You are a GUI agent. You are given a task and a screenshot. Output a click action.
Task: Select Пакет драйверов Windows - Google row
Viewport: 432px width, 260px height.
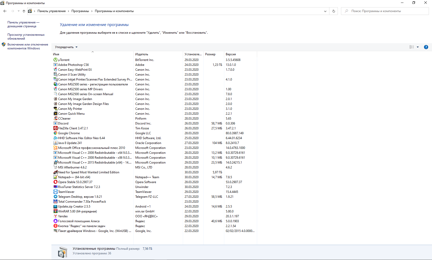(154, 231)
